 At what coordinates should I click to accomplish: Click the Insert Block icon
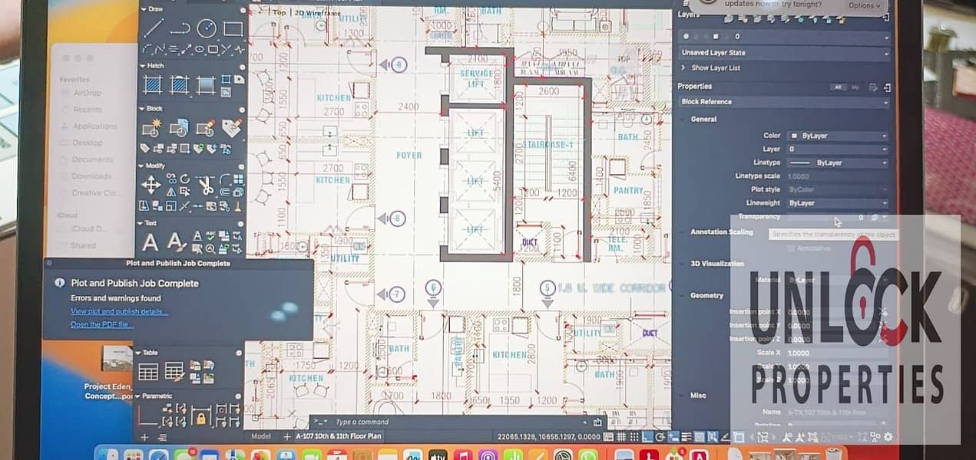point(179,127)
